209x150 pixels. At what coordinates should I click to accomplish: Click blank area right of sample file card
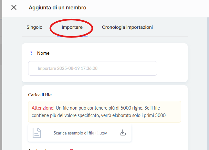point(158,133)
